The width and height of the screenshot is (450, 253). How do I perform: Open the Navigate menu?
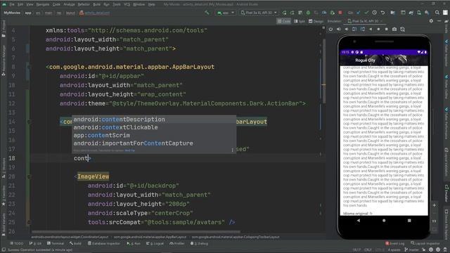point(43,4)
